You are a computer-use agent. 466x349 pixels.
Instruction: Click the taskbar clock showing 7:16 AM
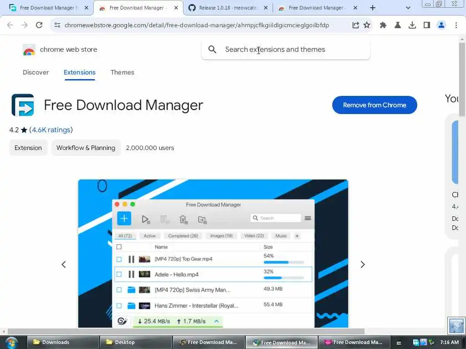coord(449,343)
